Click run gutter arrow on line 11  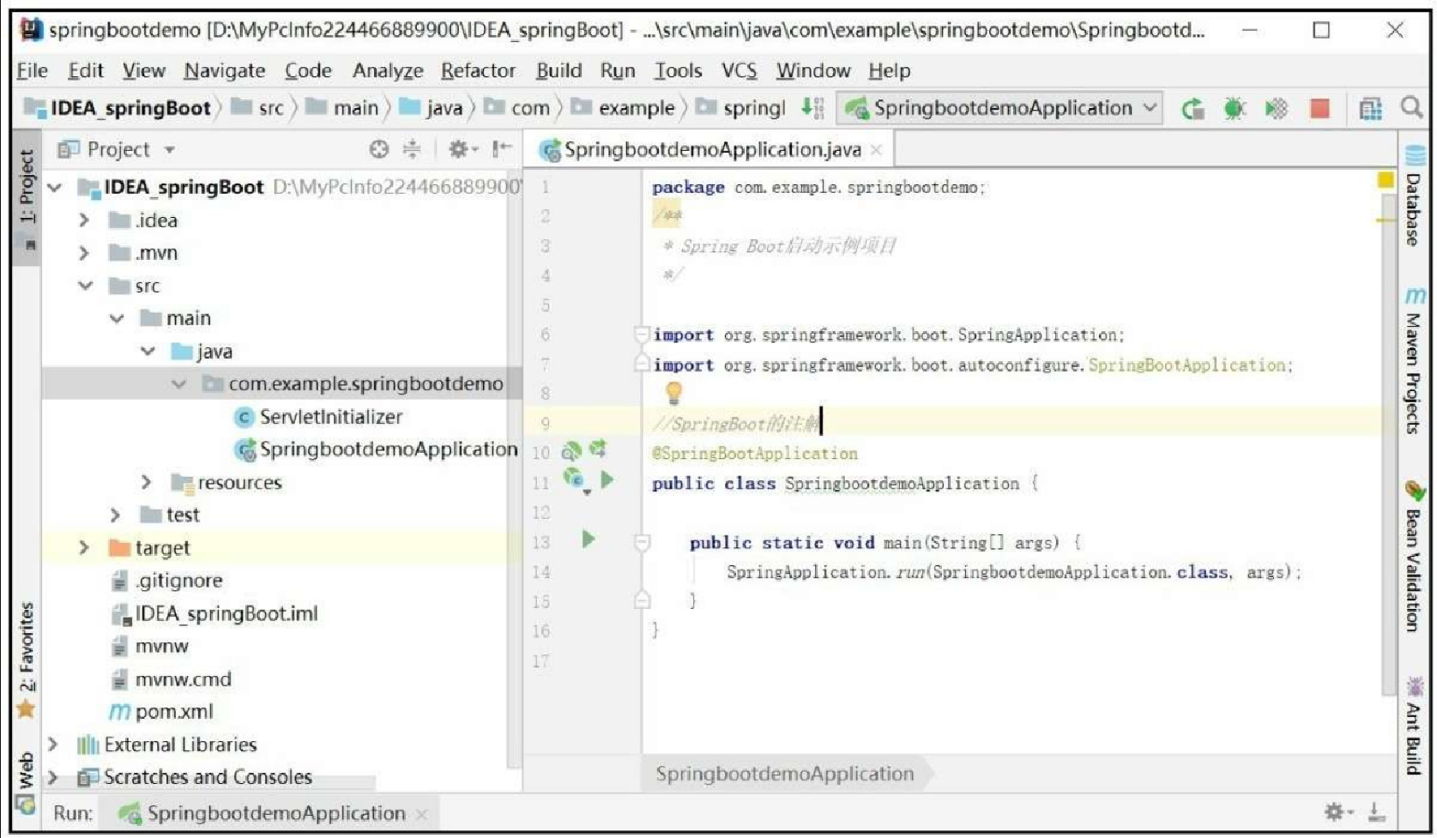tap(607, 479)
